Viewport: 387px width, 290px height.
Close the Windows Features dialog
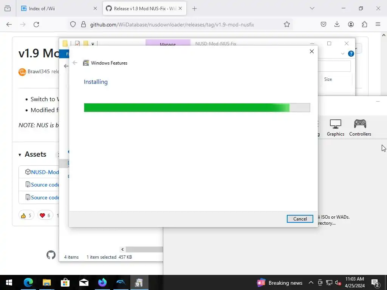(312, 51)
